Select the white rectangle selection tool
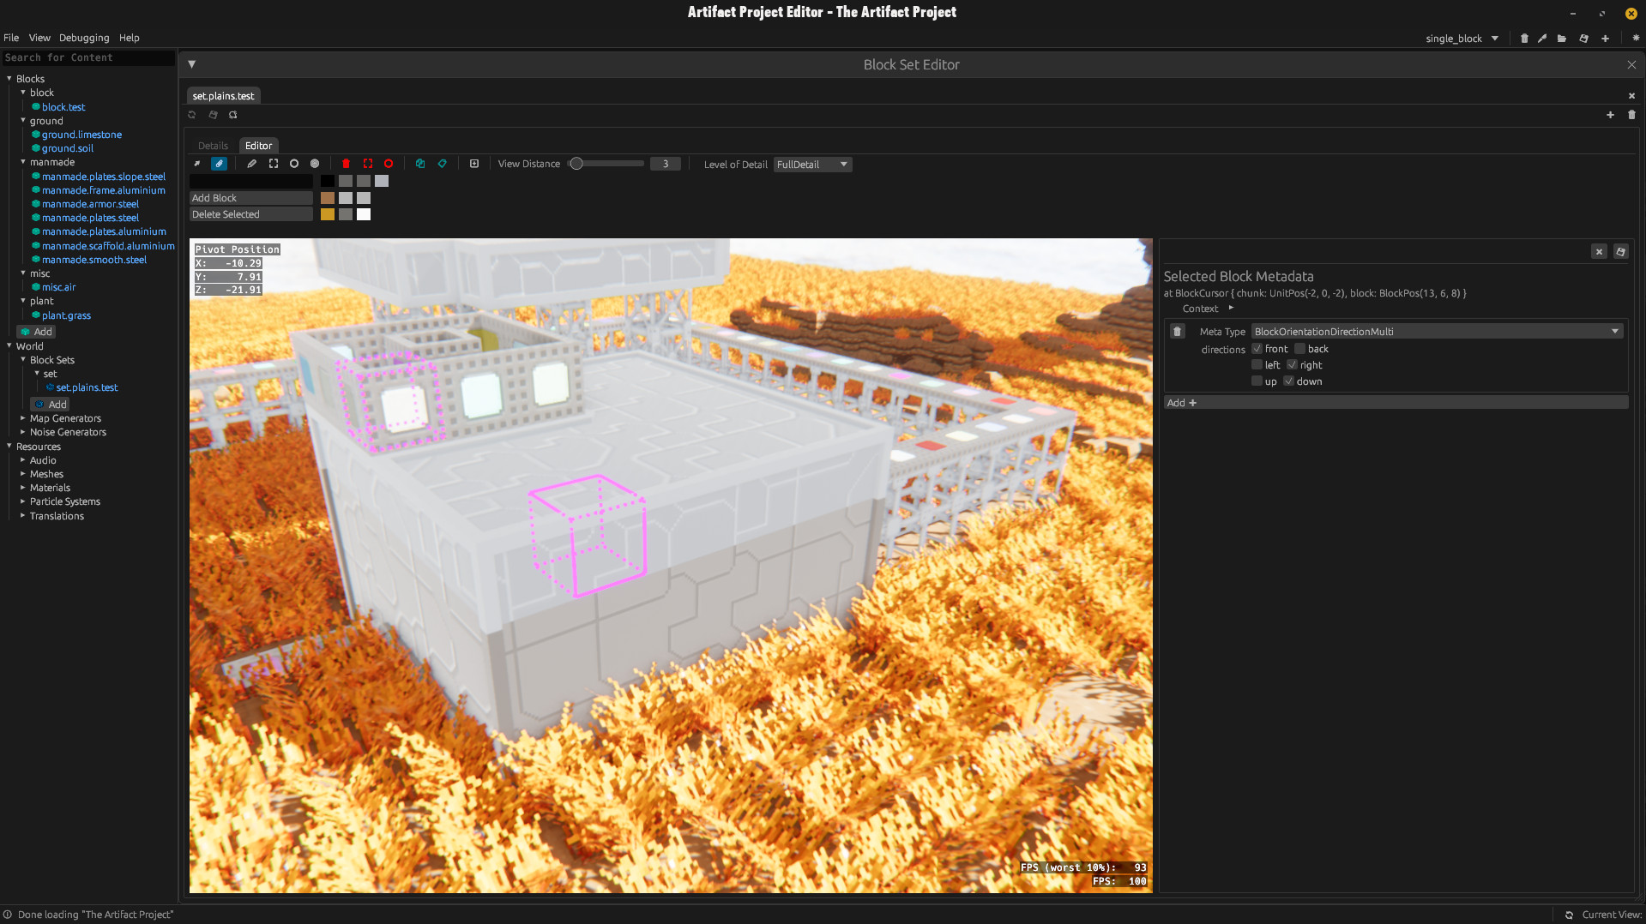Image resolution: width=1646 pixels, height=924 pixels. click(274, 164)
